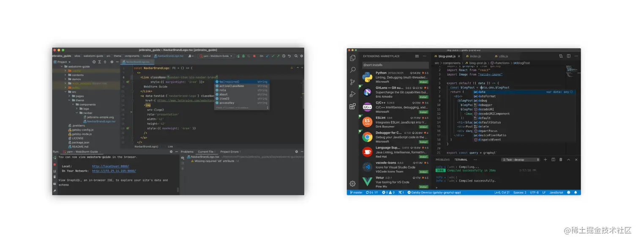Open Source Control icon in VS Code activity bar
639x242 pixels.
click(x=352, y=82)
